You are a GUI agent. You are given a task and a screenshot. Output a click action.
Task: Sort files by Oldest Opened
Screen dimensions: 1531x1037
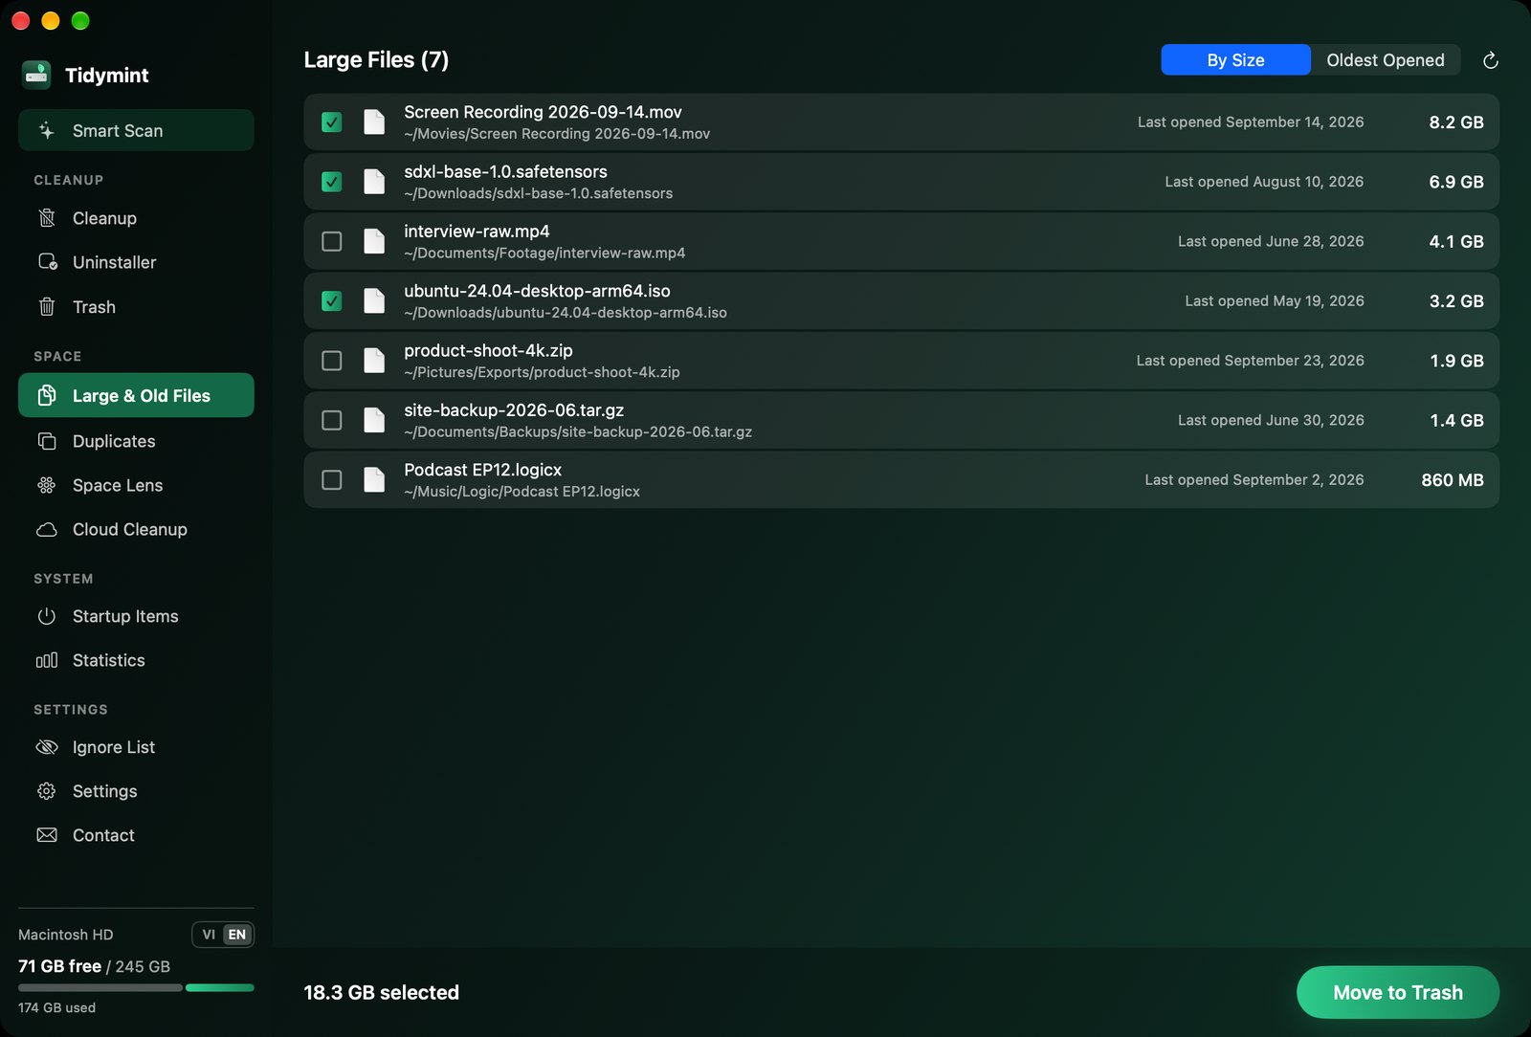pyautogui.click(x=1385, y=60)
